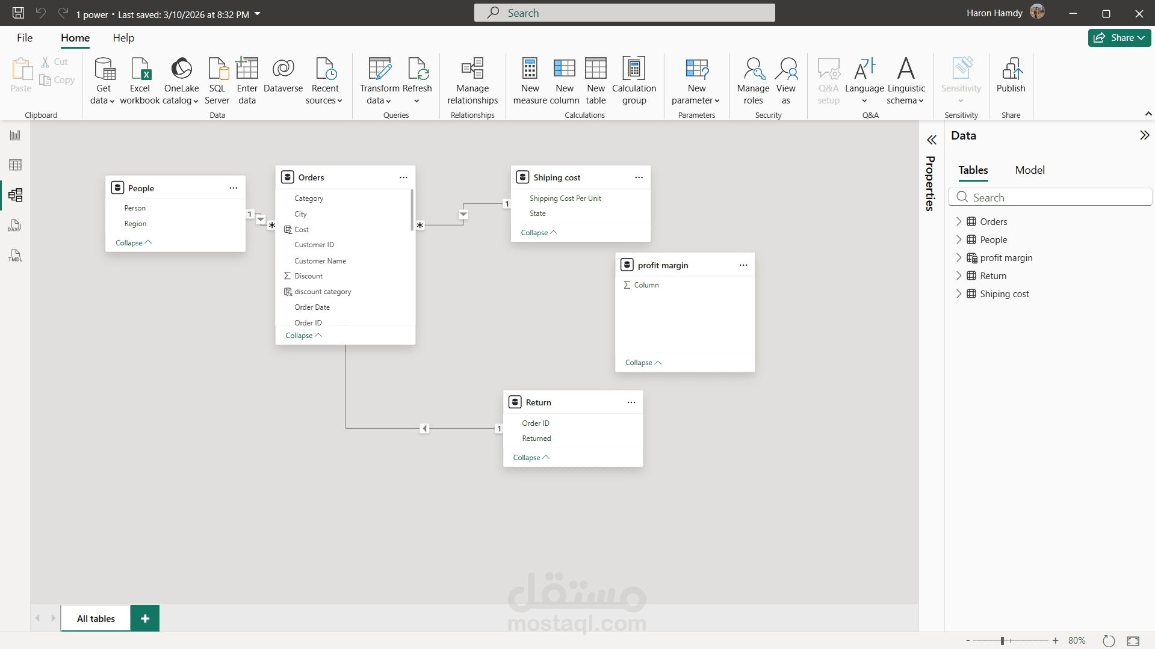This screenshot has height=649, width=1155.
Task: Reset the zoom level
Action: [x=1109, y=641]
